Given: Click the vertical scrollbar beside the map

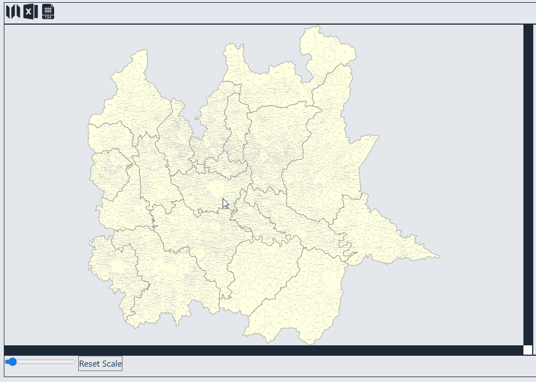Looking at the screenshot, I should (528, 184).
